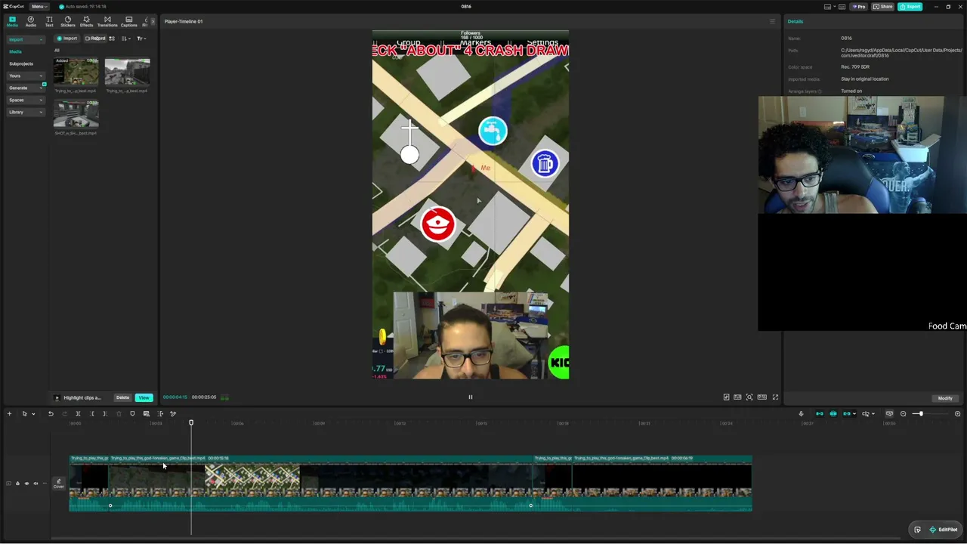Image resolution: width=967 pixels, height=544 pixels.
Task: Open the player fullscreen view
Action: click(775, 397)
